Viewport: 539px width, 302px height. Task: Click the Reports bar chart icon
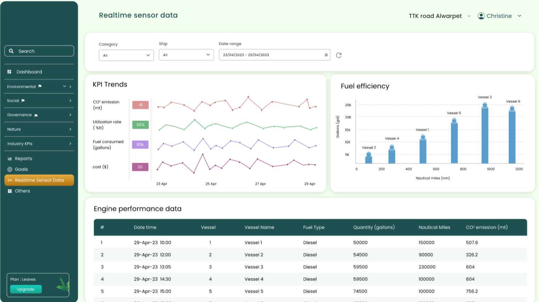tap(10, 159)
